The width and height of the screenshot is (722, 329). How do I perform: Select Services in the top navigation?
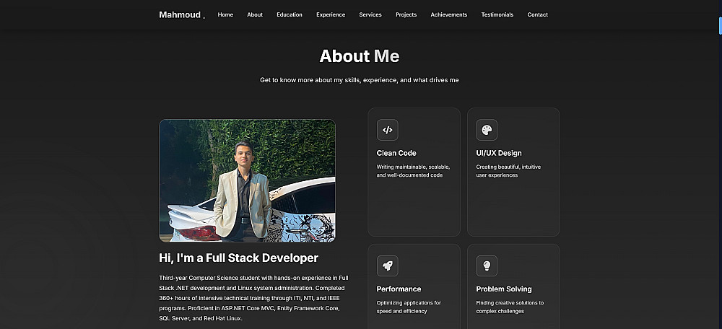click(370, 14)
